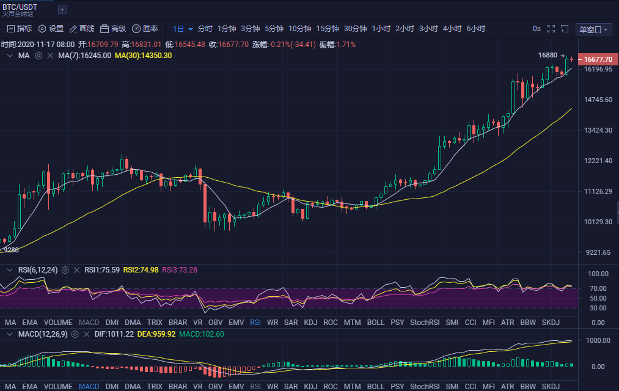Select the 1小时 interval
The image size is (619, 391).
click(381, 28)
